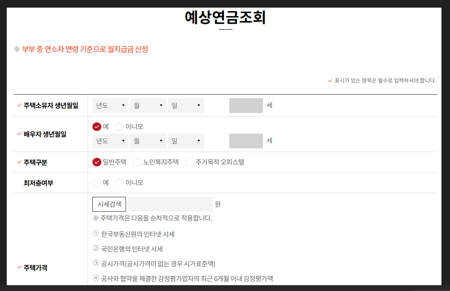450x291 pixels.
Task: Open the 배우자 월 dropdown
Action: pyautogui.click(x=148, y=141)
